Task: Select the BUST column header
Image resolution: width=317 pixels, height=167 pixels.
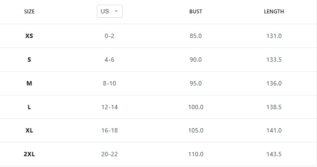Action: 196,12
